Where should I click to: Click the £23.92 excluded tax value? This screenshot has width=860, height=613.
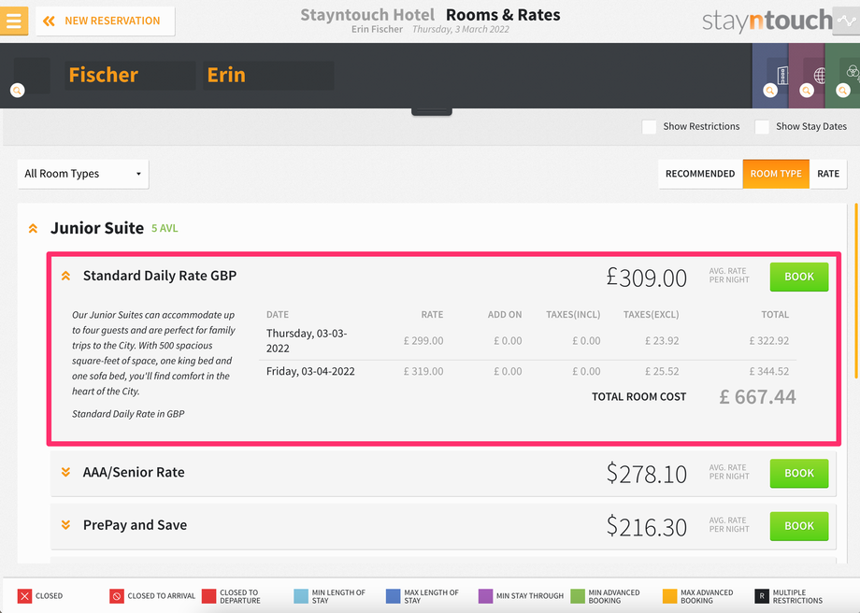click(662, 341)
